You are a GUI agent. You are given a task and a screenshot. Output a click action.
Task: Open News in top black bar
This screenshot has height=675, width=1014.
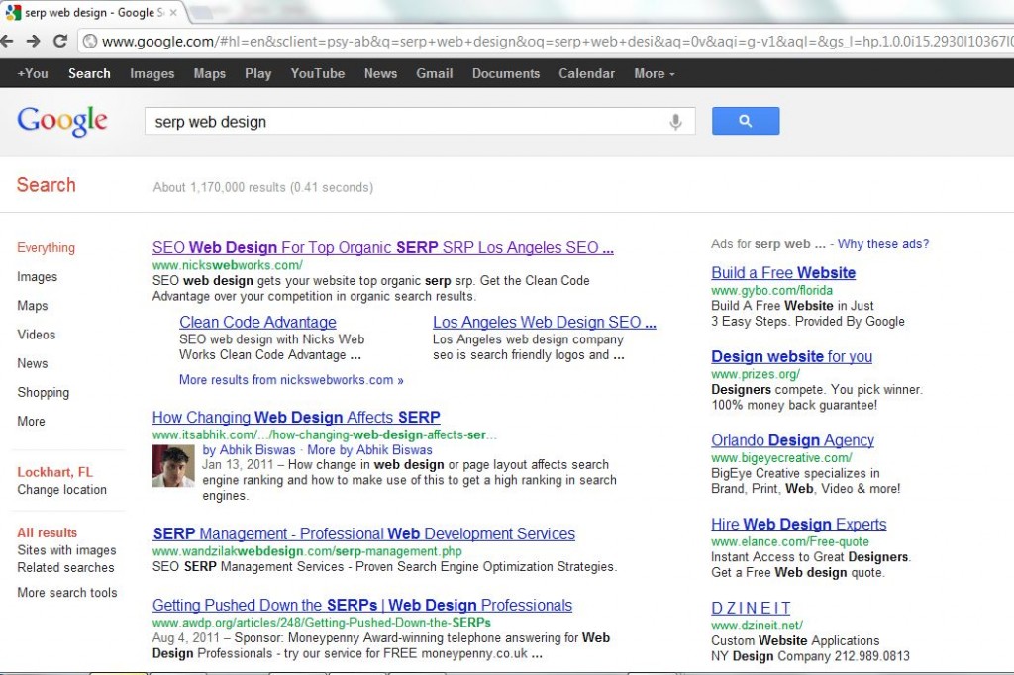pyautogui.click(x=380, y=73)
